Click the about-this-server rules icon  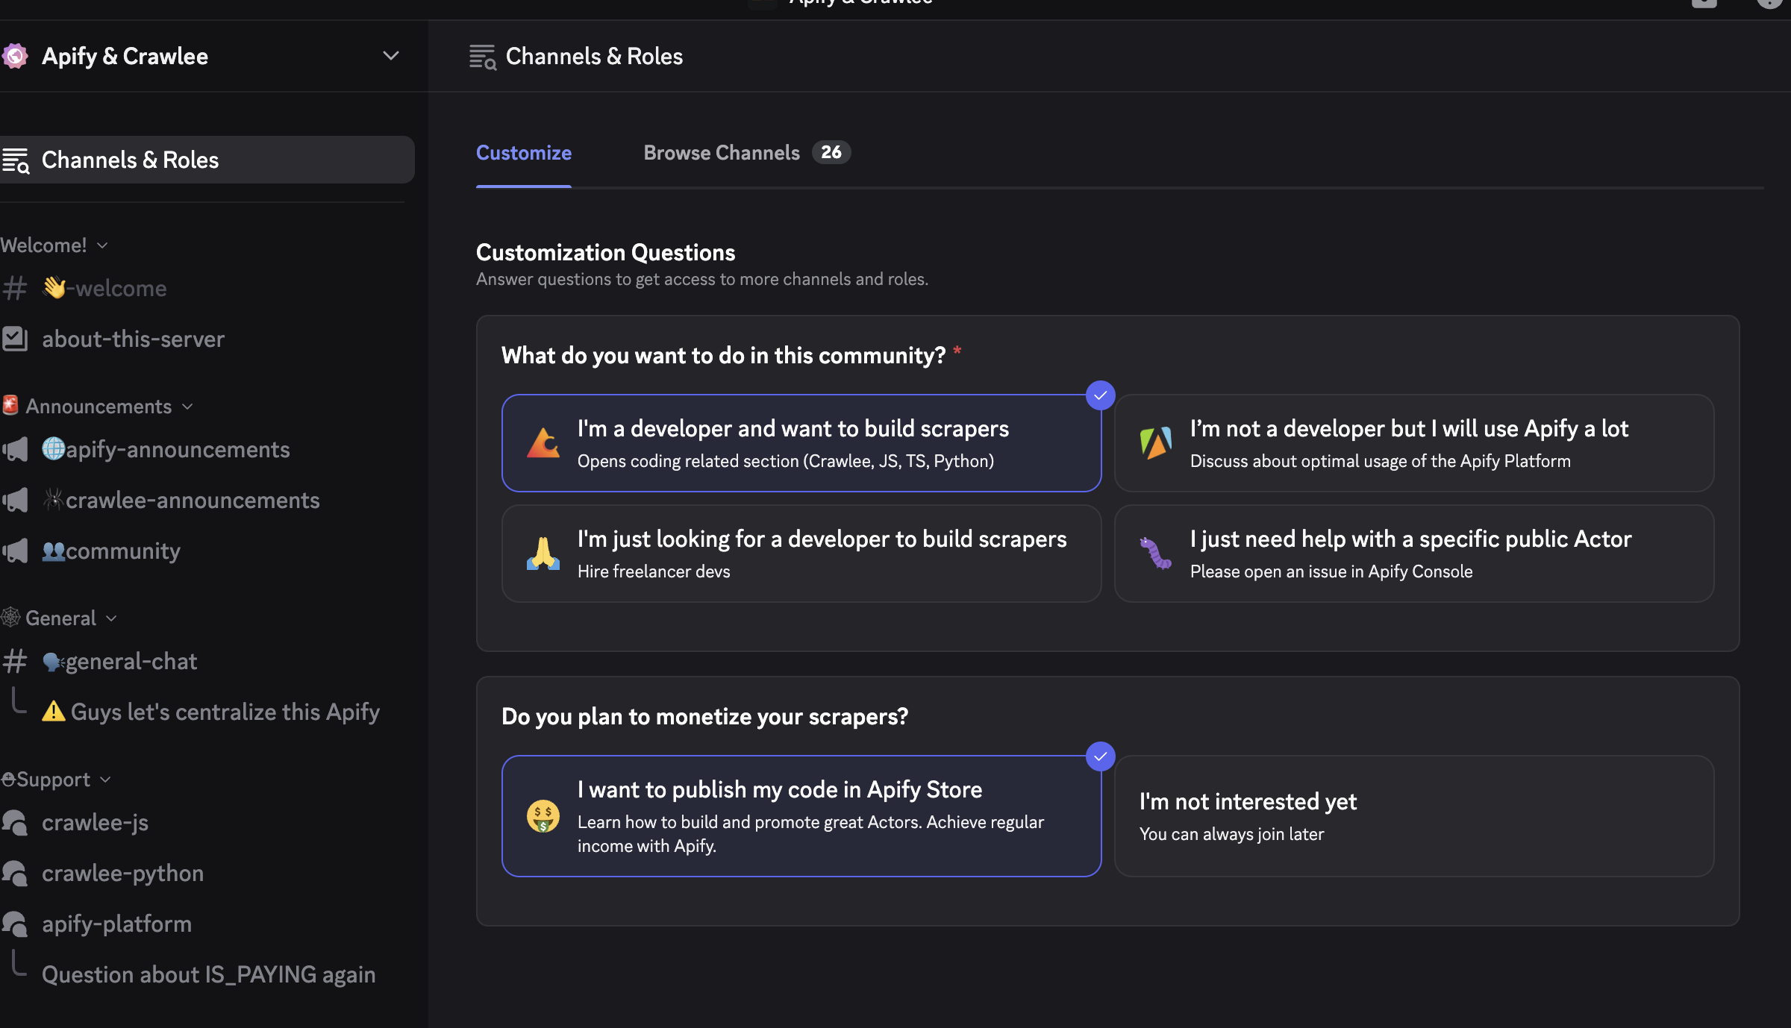[x=15, y=339]
